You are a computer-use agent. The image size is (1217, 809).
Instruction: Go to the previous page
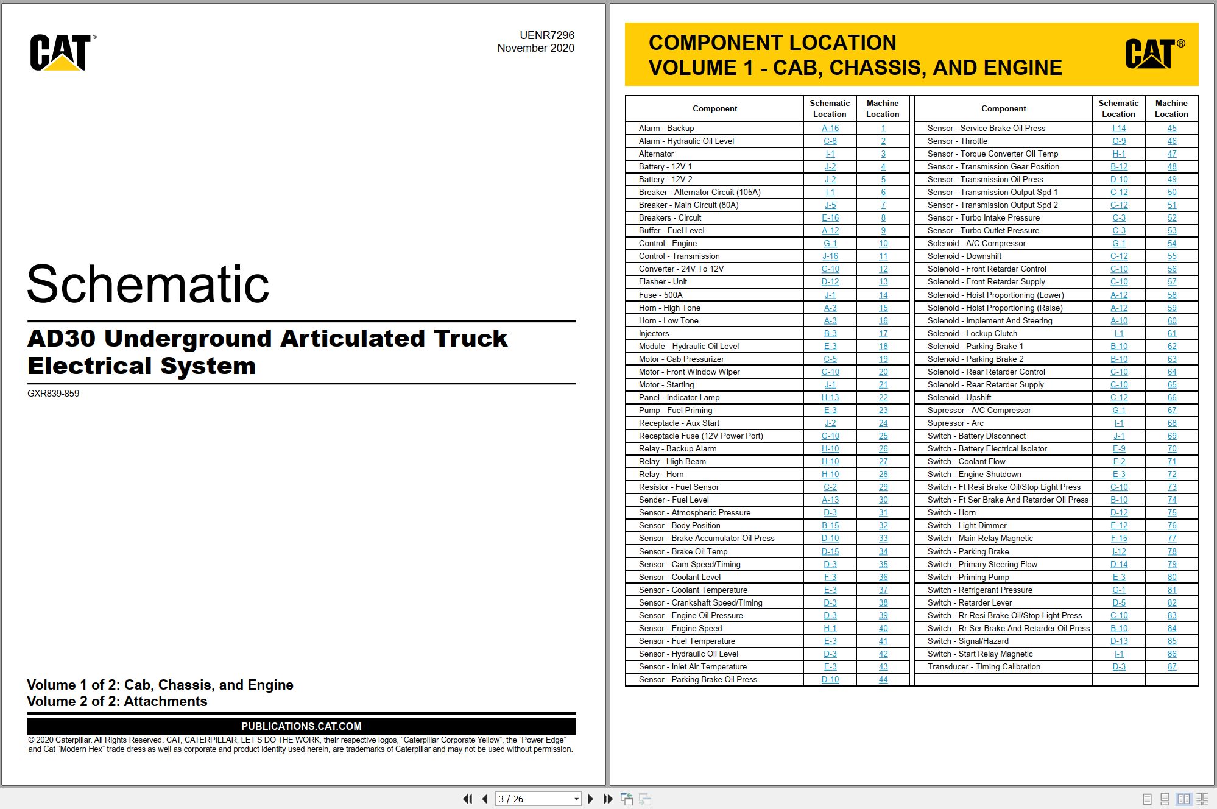click(x=485, y=799)
